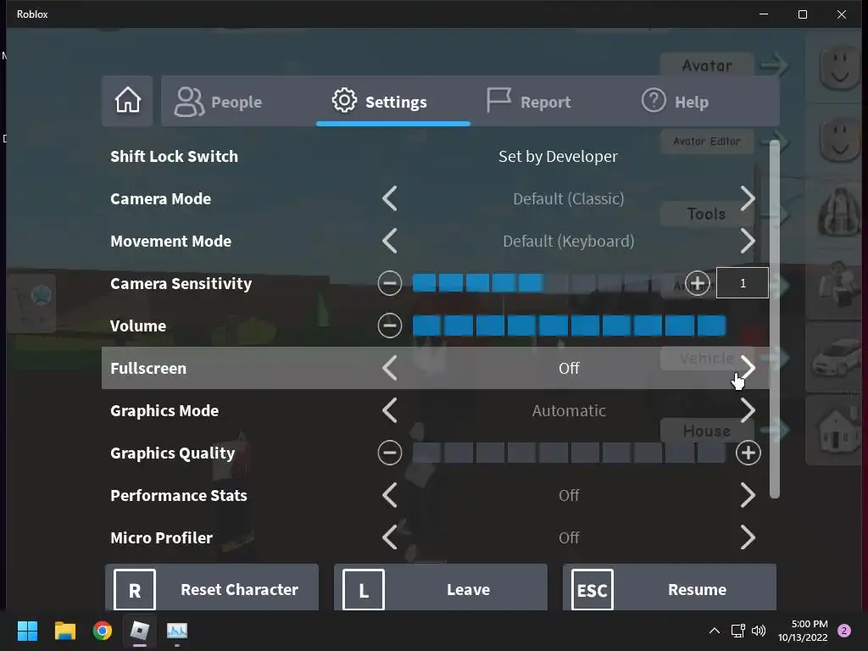The height and width of the screenshot is (651, 868).
Task: Click the settings list scrollbar
Action: (x=775, y=319)
